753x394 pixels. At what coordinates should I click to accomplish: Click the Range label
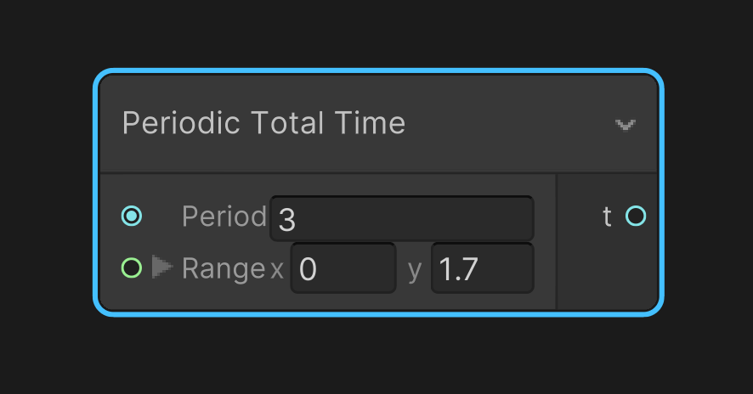pyautogui.click(x=224, y=269)
